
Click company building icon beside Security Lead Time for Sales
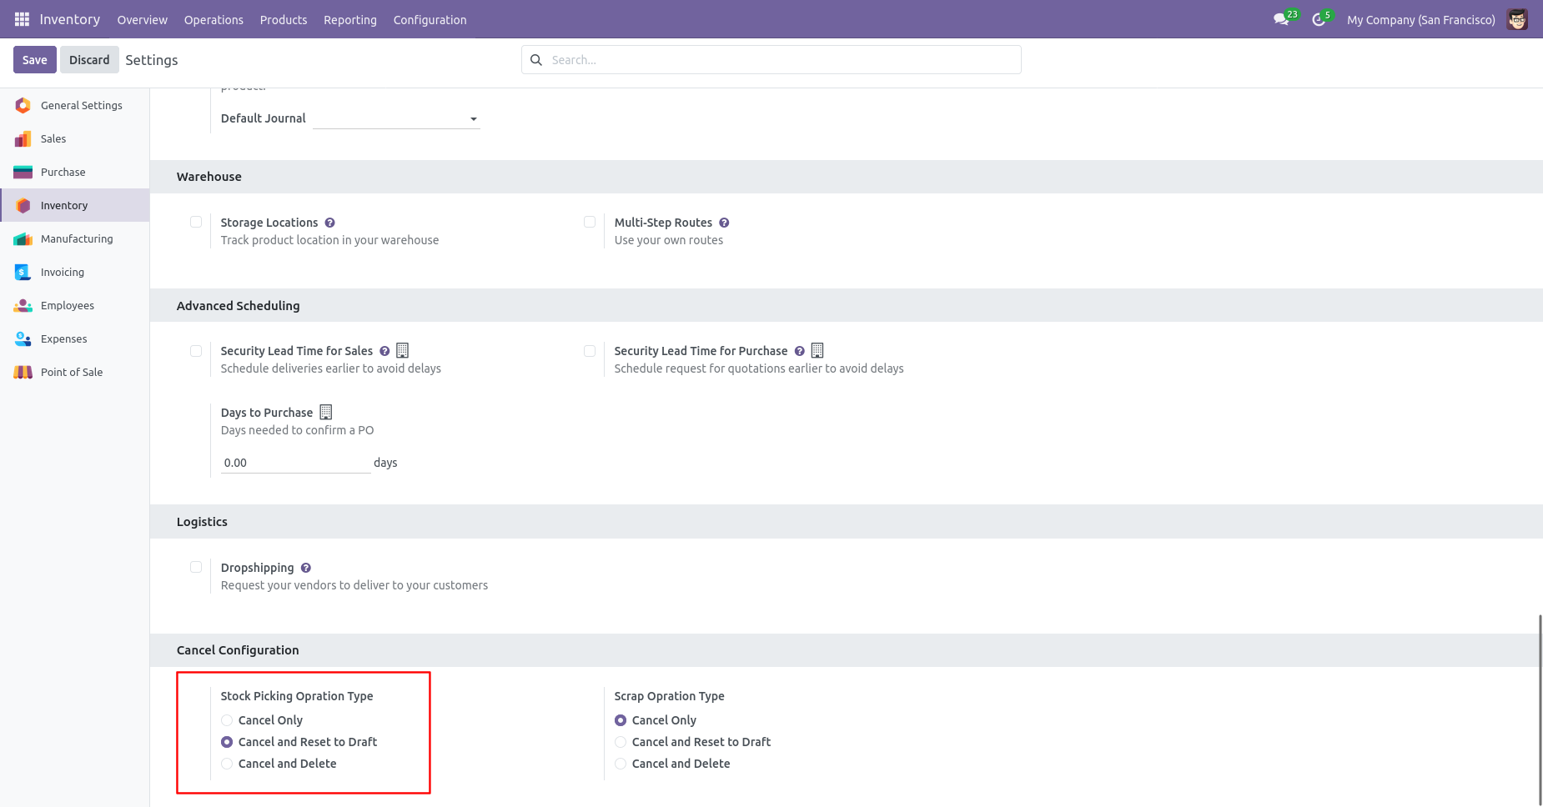(x=403, y=351)
